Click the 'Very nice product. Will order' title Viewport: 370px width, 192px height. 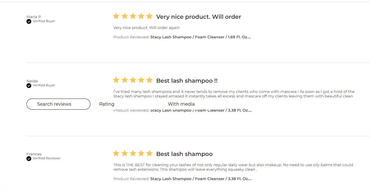[199, 17]
